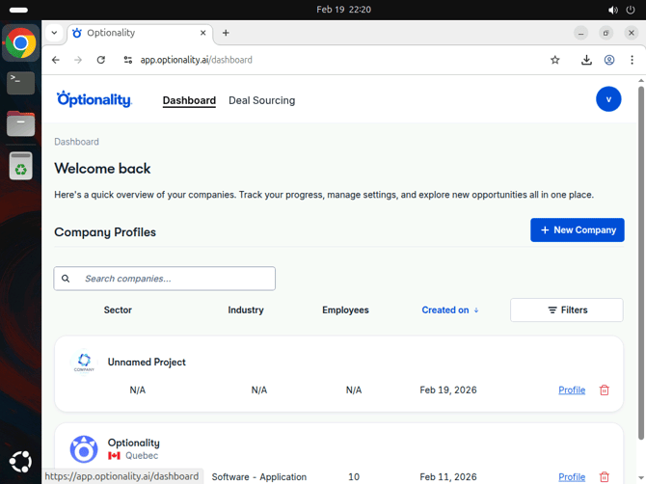Click the Canadian flag icon
646x484 pixels.
pos(114,456)
